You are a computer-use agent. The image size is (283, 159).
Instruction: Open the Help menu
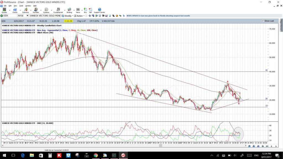[35, 6]
